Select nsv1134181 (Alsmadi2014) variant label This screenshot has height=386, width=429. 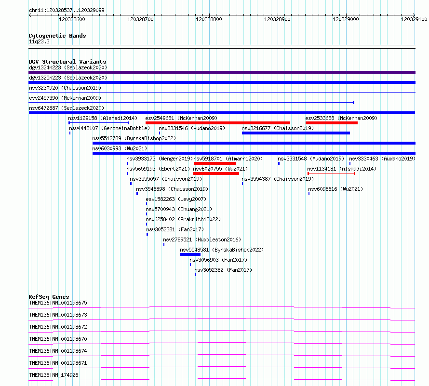pos(342,169)
